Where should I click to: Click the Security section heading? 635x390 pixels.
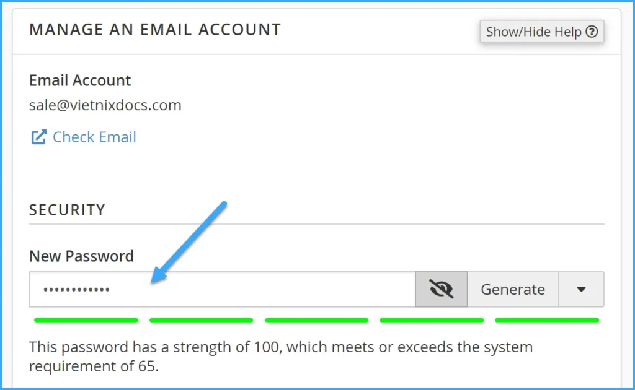coord(67,209)
